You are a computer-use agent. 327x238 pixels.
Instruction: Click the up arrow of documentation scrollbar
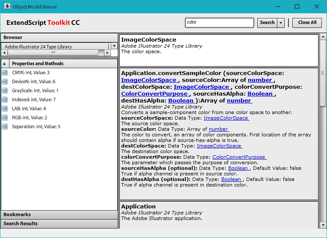323,37
